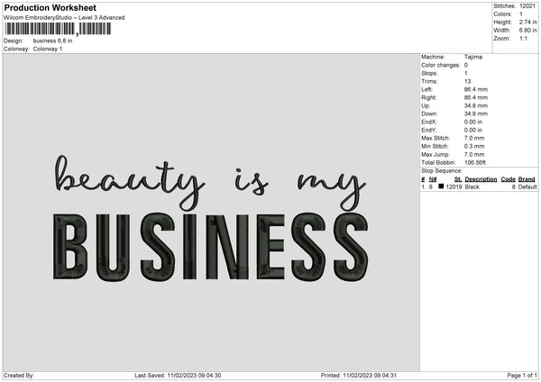Click the Created By label
This screenshot has width=541, height=382.
coord(19,376)
